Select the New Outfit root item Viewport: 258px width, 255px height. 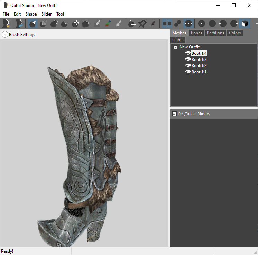190,47
